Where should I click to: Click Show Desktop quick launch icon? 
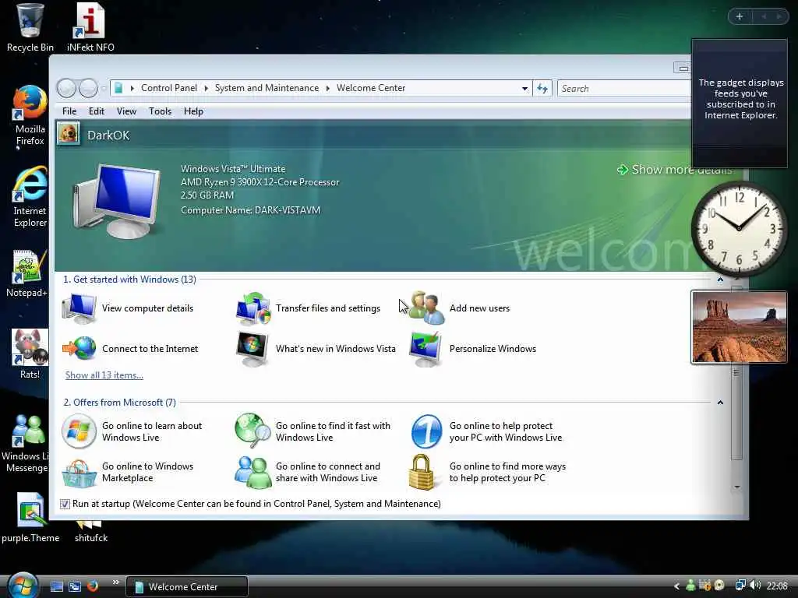click(56, 586)
